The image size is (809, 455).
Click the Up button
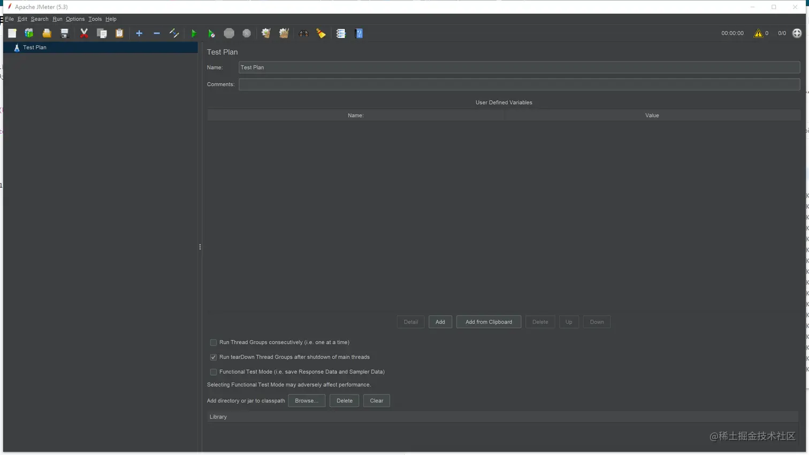[569, 322]
